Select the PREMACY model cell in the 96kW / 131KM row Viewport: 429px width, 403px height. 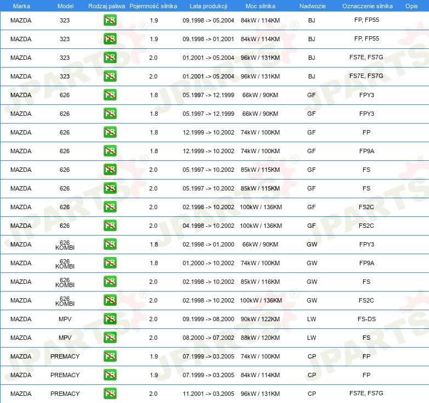(x=65, y=394)
